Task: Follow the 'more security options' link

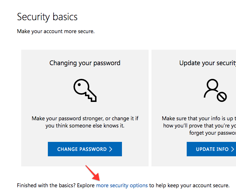Action: 122,185
